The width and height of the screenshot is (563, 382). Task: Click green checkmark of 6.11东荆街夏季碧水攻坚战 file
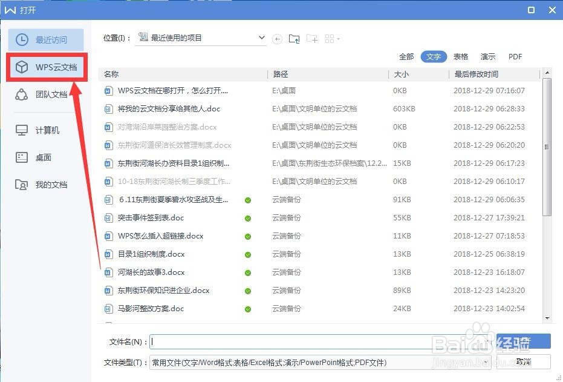point(248,200)
